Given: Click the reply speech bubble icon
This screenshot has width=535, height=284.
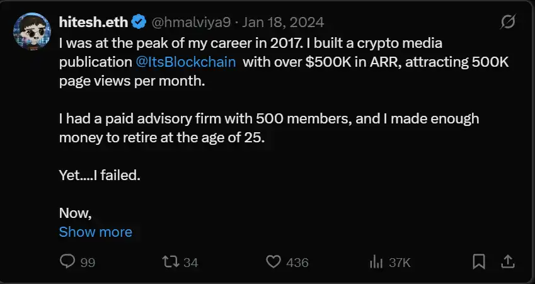Looking at the screenshot, I should (x=68, y=261).
